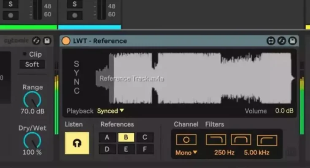Screen dimensions: 310x168
Task: Select the high-pass filter shape icon
Action: click(267, 140)
